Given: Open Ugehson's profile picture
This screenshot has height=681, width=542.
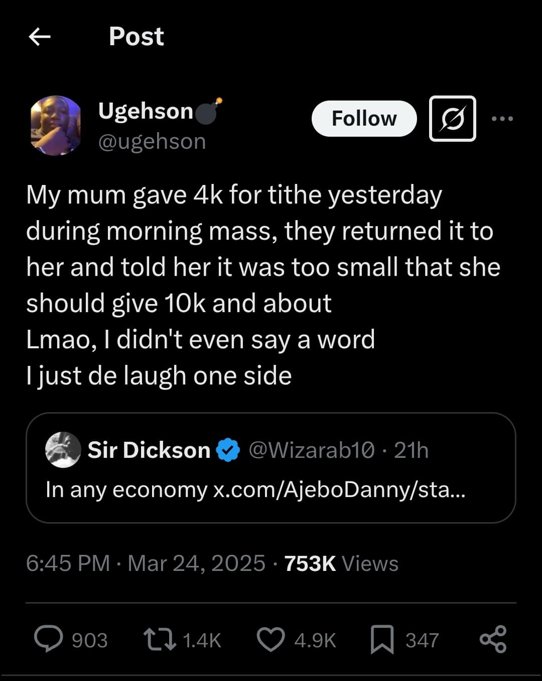Looking at the screenshot, I should pos(56,126).
